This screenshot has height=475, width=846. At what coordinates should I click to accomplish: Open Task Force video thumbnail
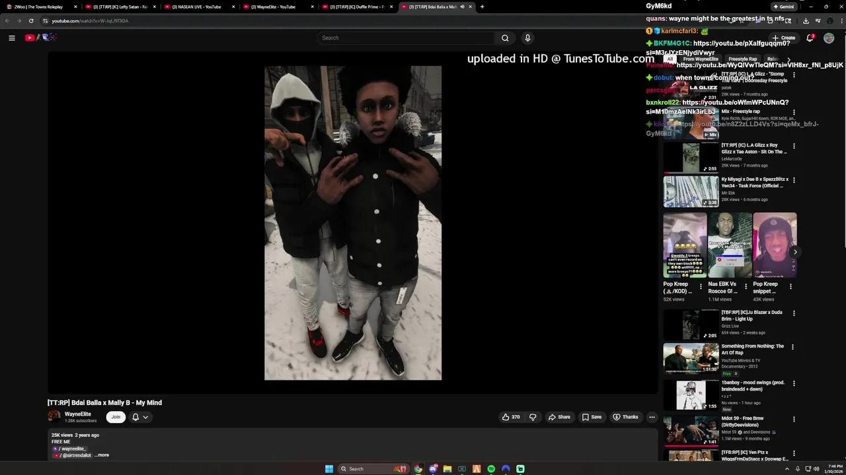click(691, 191)
